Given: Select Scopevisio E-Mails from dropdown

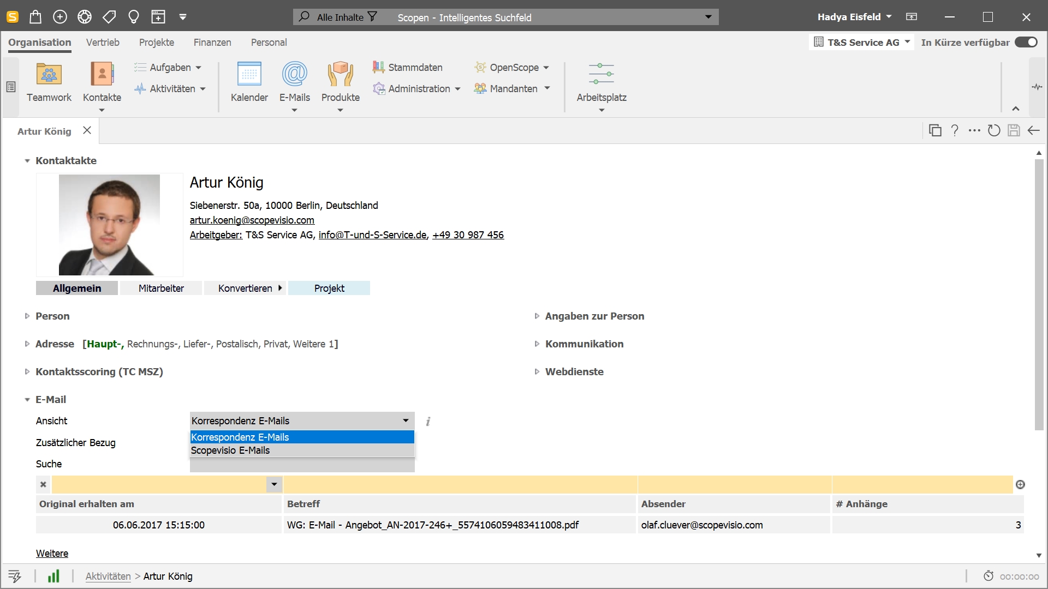Looking at the screenshot, I should click(230, 449).
